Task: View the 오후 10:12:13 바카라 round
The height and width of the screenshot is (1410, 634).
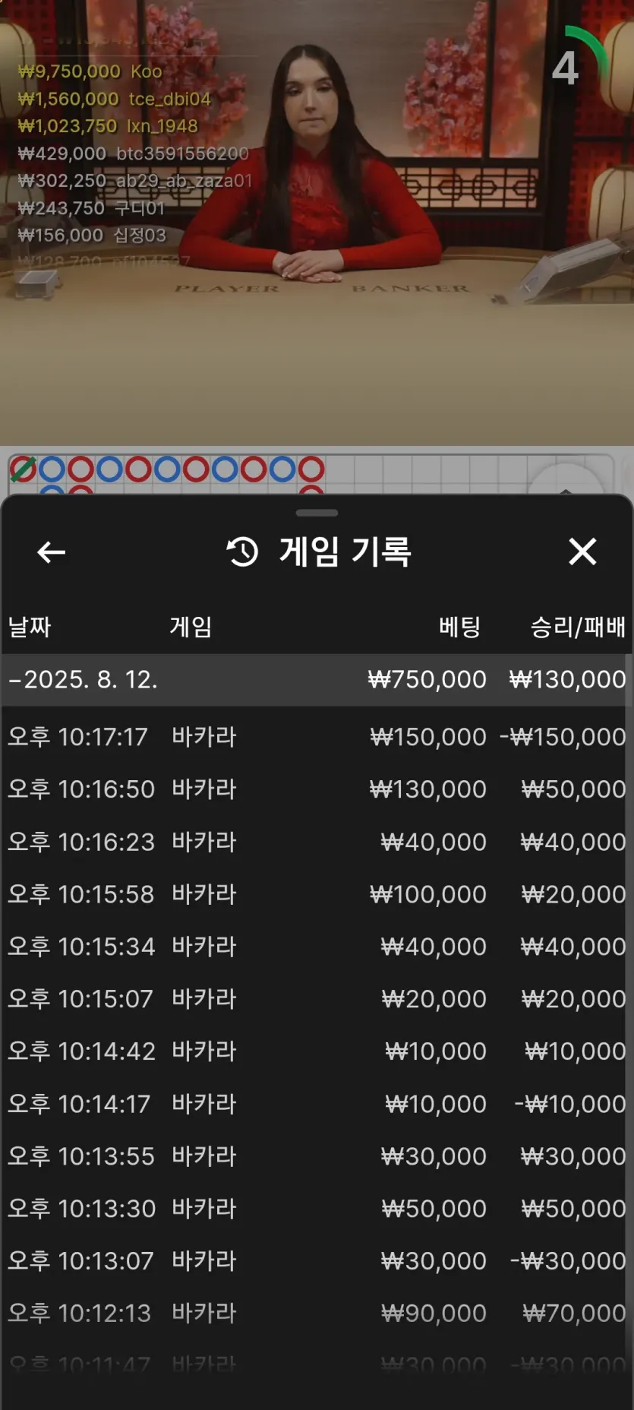Action: pyautogui.click(x=317, y=1313)
